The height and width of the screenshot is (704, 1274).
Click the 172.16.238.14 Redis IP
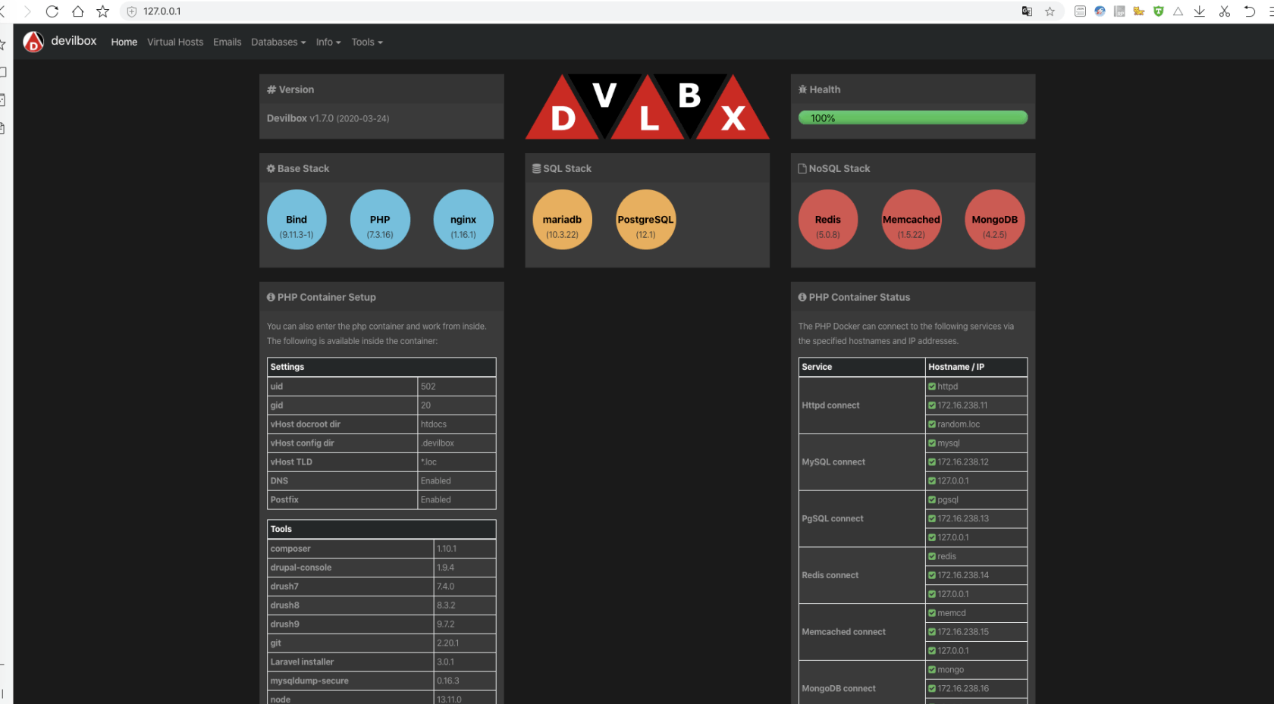point(963,575)
